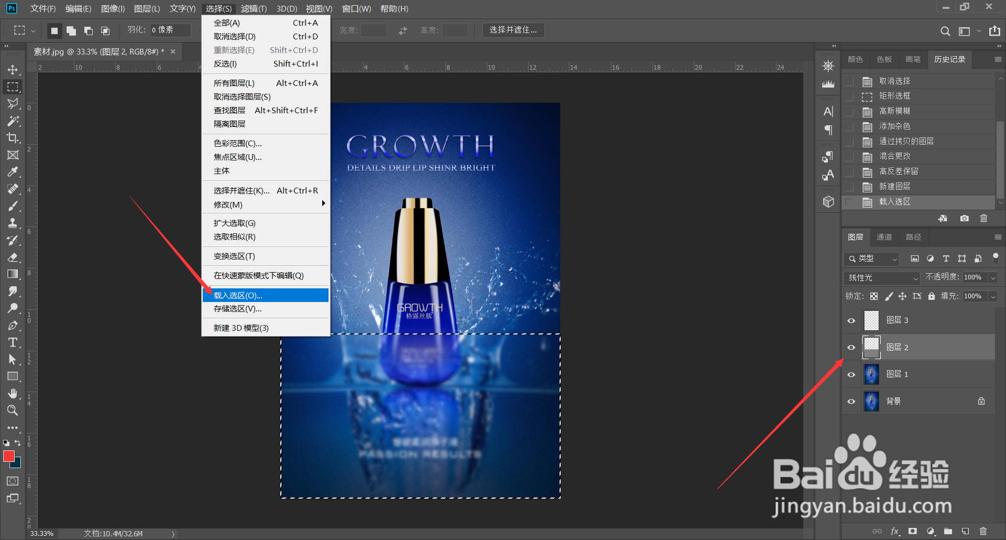Click the background color swatch
Screen dimensions: 1006x540
[17, 463]
